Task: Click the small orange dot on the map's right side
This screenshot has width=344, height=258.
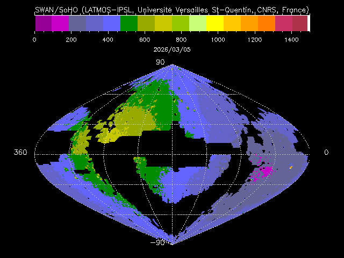Action: click(x=291, y=167)
